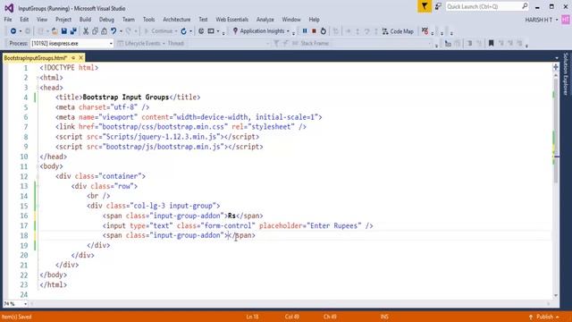Open the Web Essentials menu

(232, 20)
